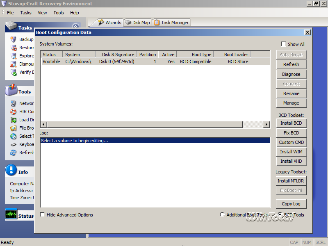Click the Install WIM button
This screenshot has height=246, width=328.
[x=291, y=152]
